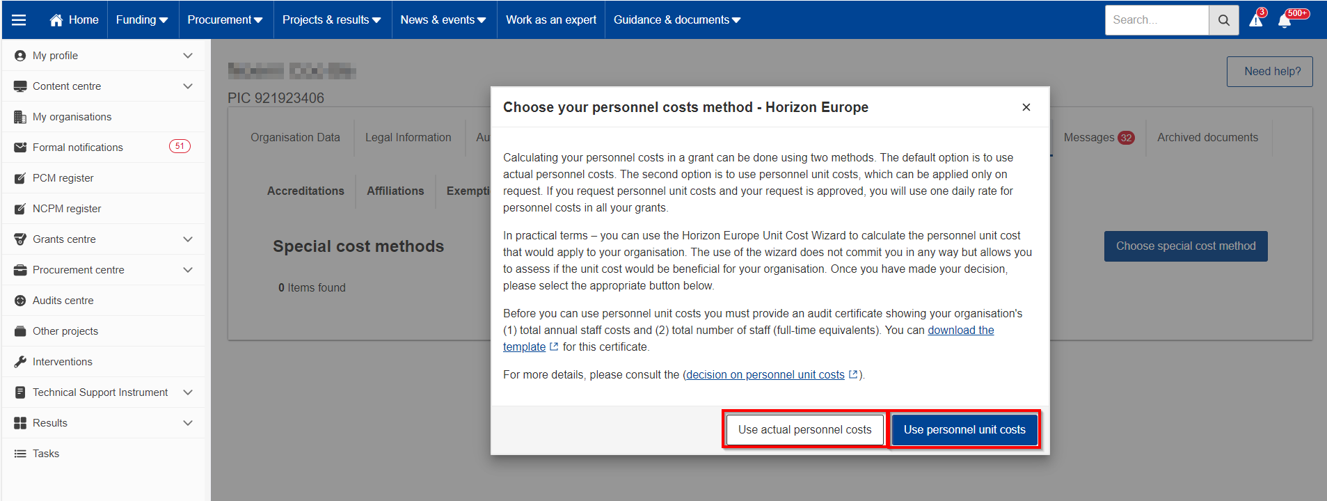This screenshot has height=501, width=1327.
Task: Click the dialog title Choose your personnel costs method
Action: 685,107
